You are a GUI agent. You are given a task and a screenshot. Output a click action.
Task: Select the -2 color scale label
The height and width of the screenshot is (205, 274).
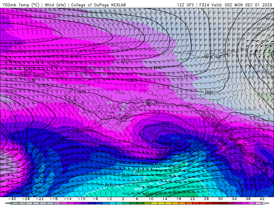click(x=109, y=199)
